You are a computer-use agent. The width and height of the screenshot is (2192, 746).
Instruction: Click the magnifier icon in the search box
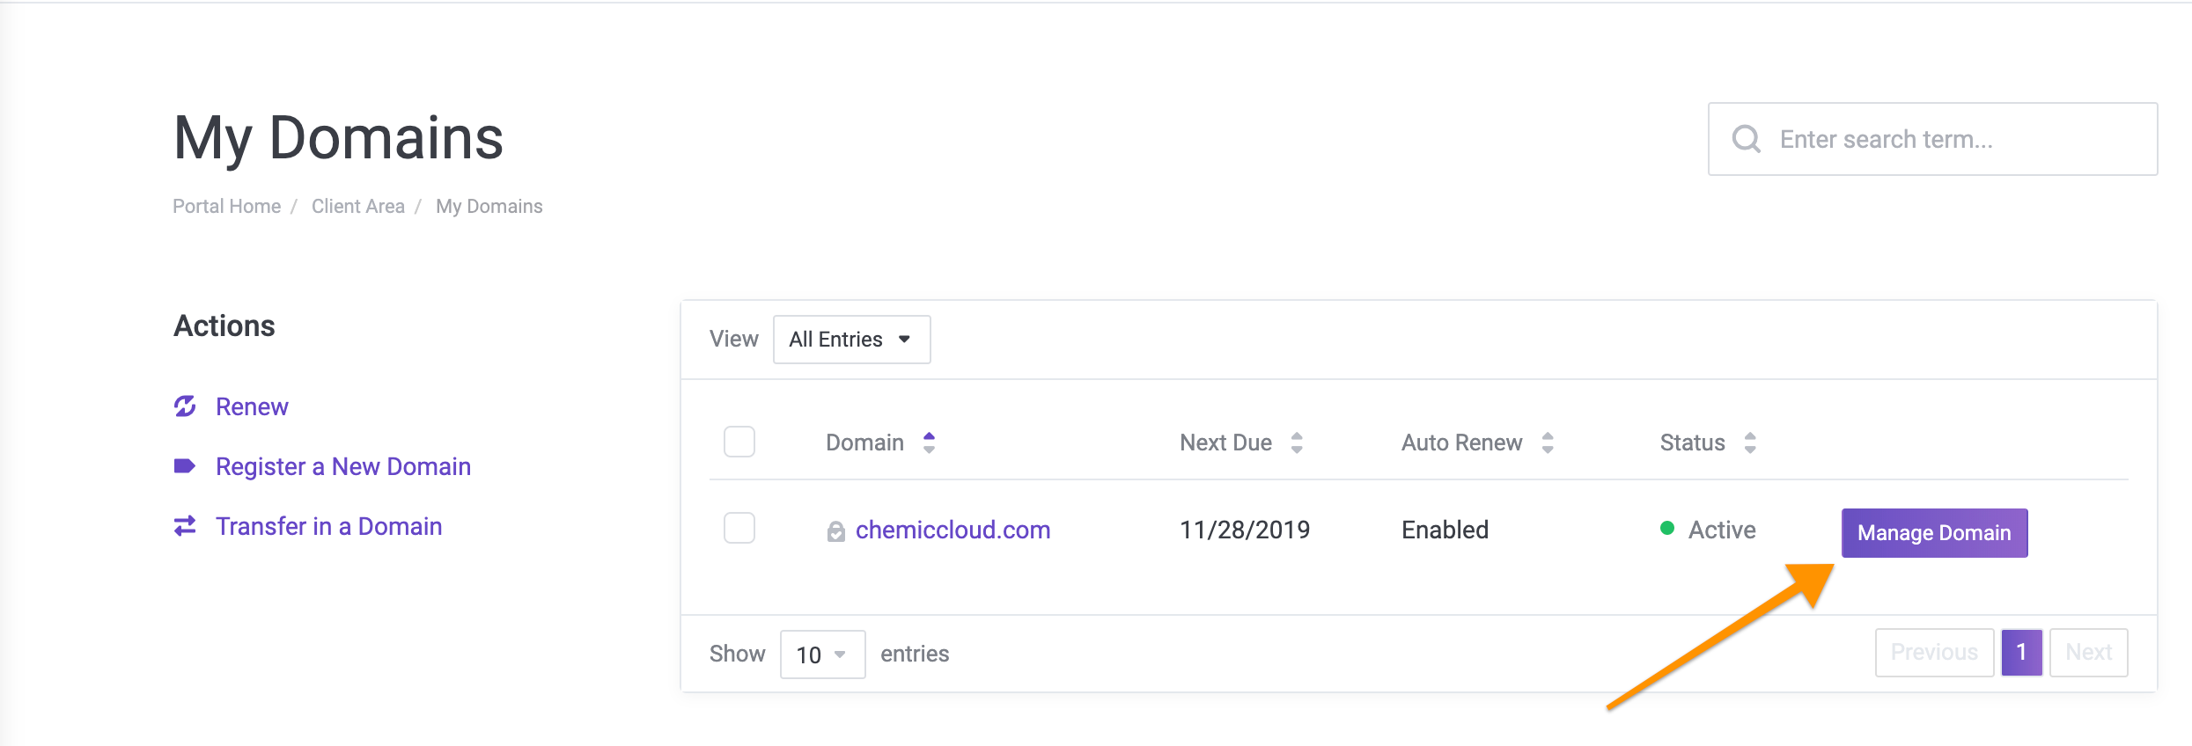[1747, 139]
